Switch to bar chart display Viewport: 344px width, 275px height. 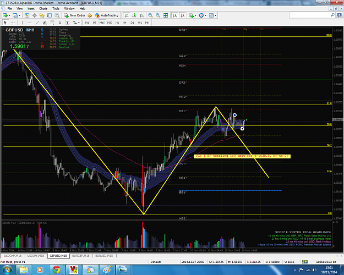(127, 15)
